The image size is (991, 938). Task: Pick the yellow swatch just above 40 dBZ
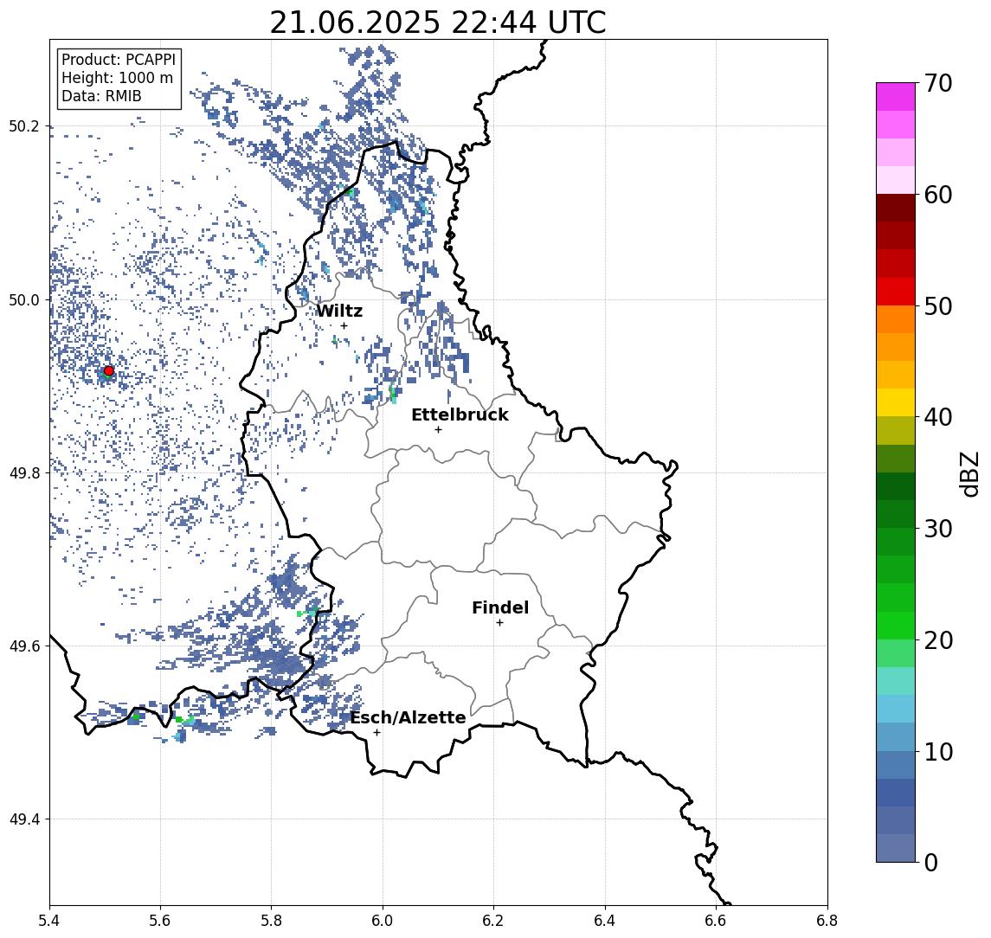tap(896, 403)
